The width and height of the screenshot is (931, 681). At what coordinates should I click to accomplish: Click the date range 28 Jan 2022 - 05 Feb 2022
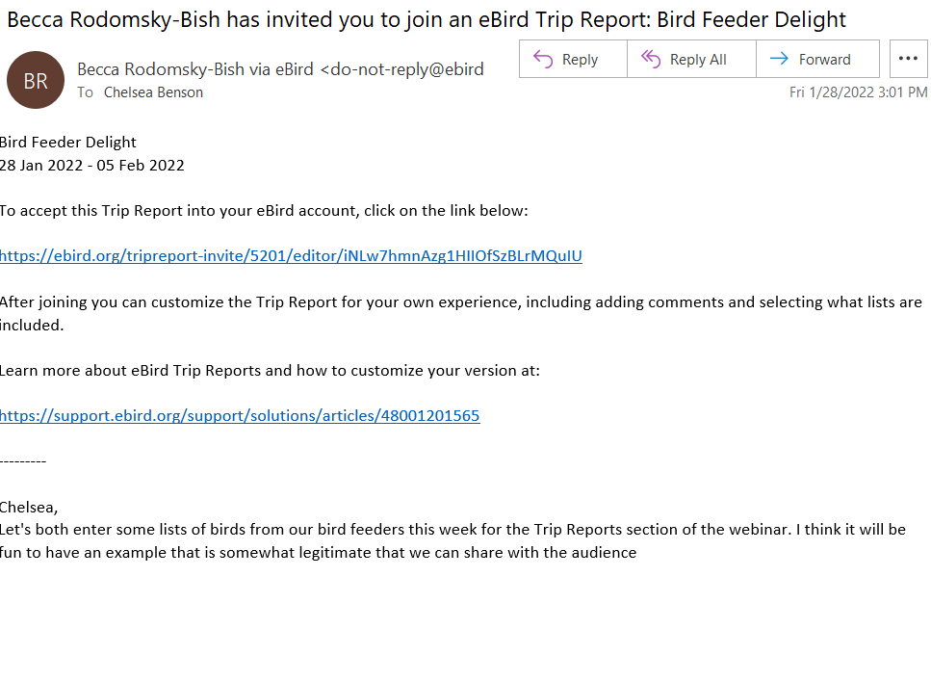tap(92, 166)
